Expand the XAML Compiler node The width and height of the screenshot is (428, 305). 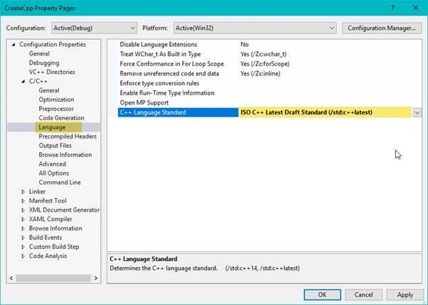pyautogui.click(x=23, y=219)
